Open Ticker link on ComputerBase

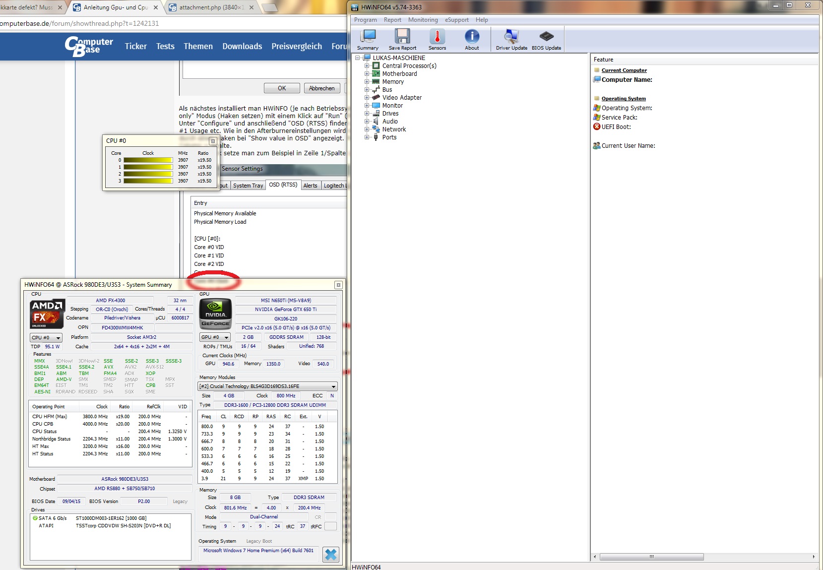pos(135,46)
